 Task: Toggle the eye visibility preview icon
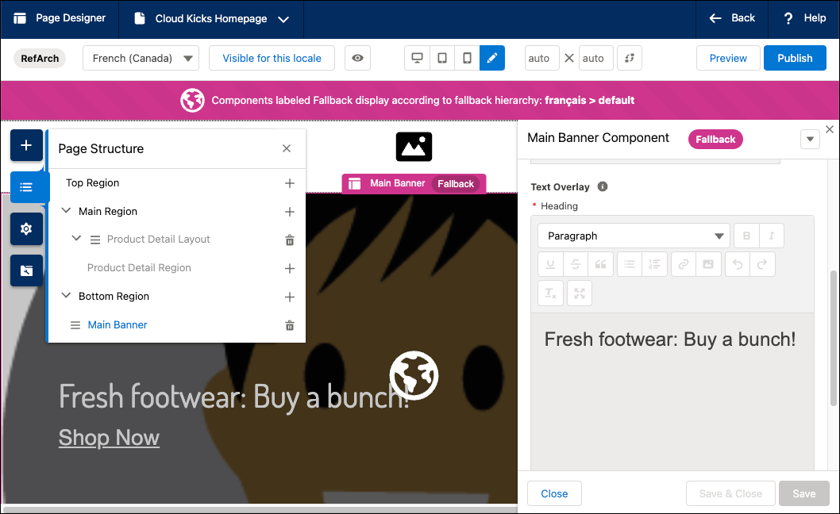357,58
